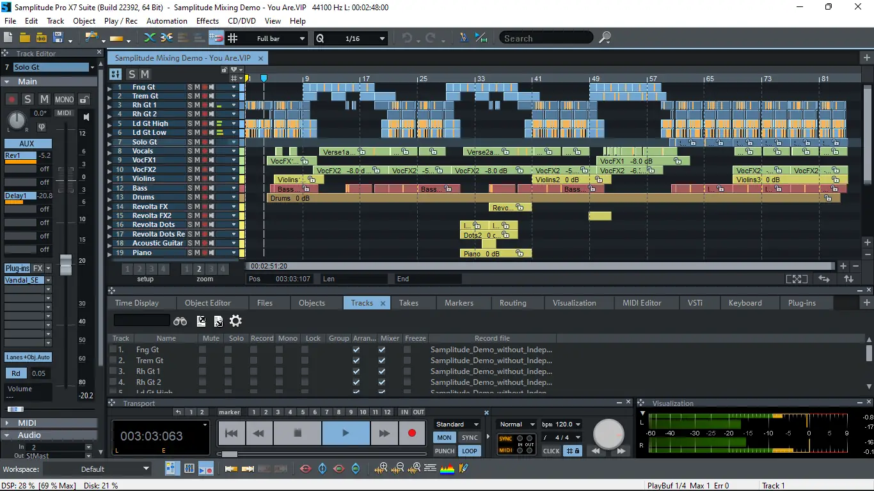This screenshot has height=491, width=874.
Task: Open the mixer icon in bottom toolbar
Action: 189,469
